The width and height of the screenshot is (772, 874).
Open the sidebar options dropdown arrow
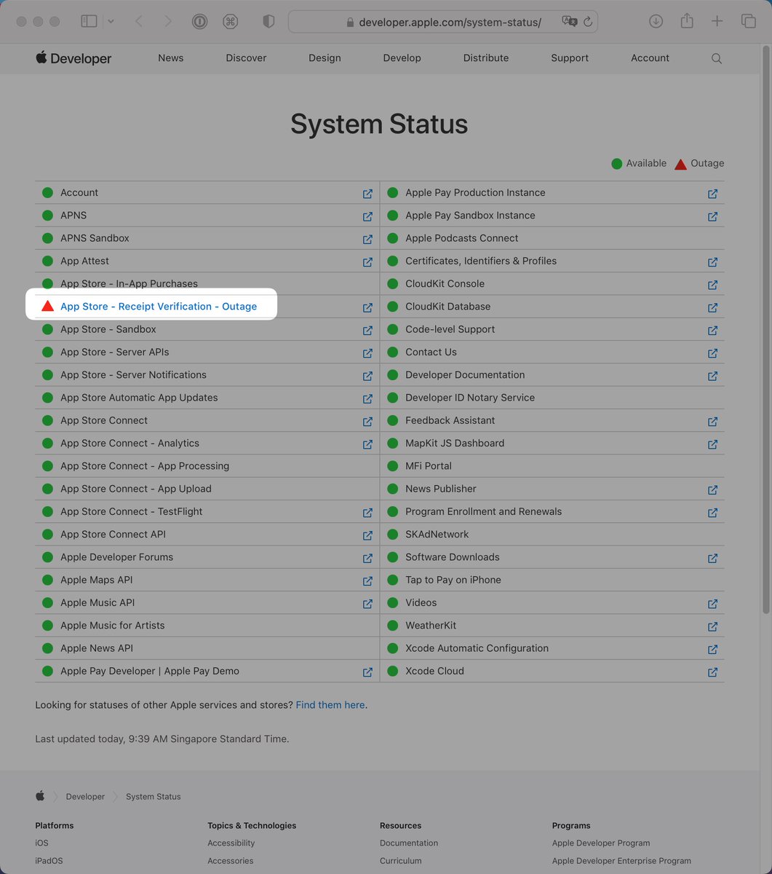point(111,22)
